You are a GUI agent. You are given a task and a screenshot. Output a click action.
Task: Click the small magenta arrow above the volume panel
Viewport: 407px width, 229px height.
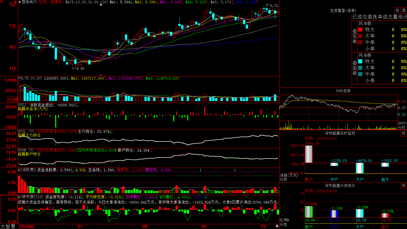tap(100, 75)
